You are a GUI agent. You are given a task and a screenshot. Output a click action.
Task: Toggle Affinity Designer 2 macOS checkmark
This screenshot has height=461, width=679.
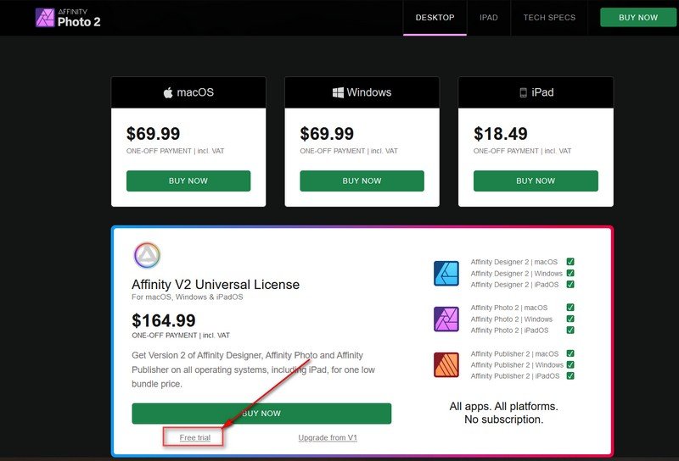pos(570,262)
